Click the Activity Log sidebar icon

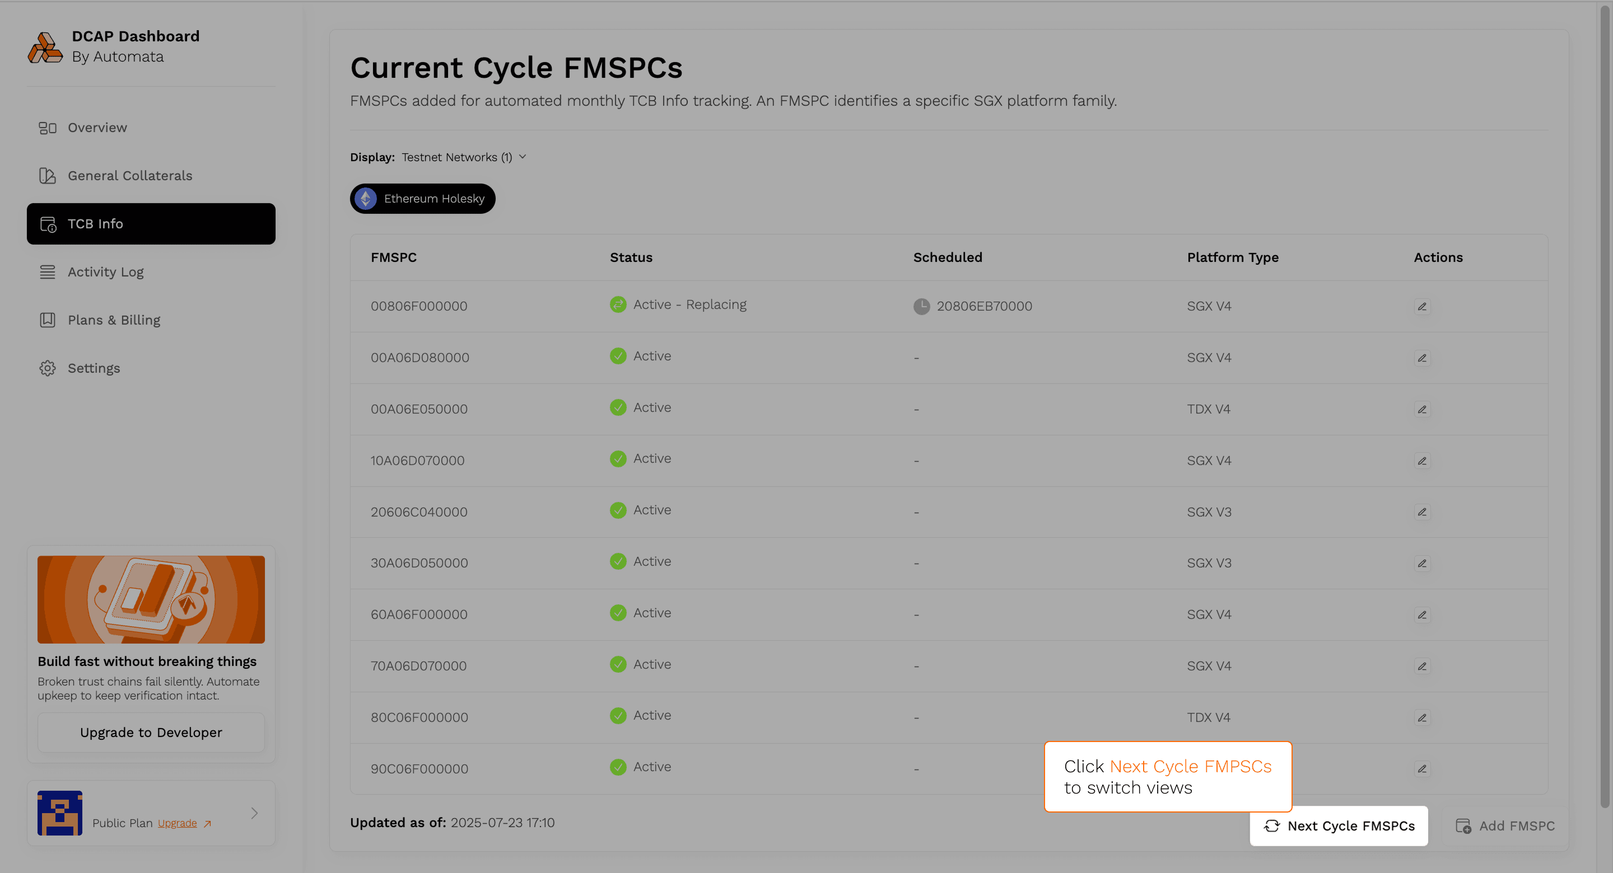click(48, 271)
